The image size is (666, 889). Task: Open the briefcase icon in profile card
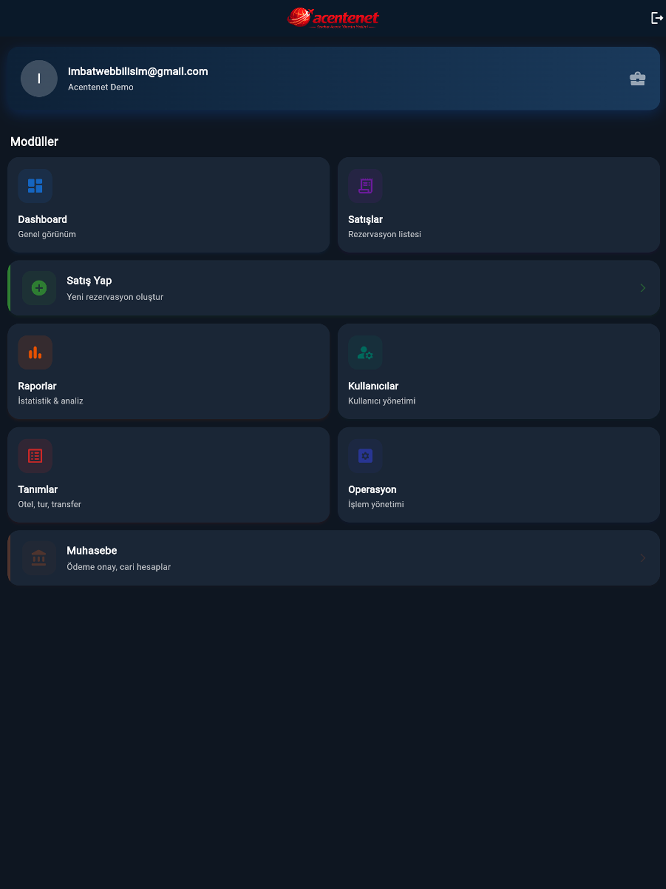click(638, 79)
